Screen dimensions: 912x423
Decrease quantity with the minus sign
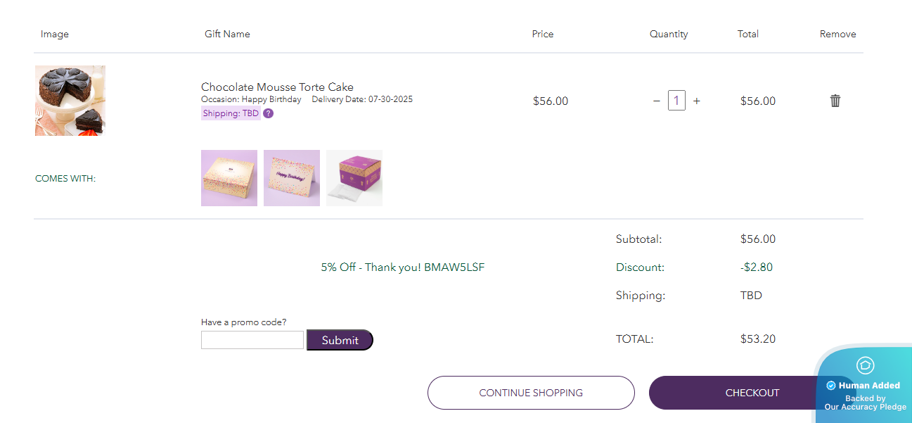point(657,101)
